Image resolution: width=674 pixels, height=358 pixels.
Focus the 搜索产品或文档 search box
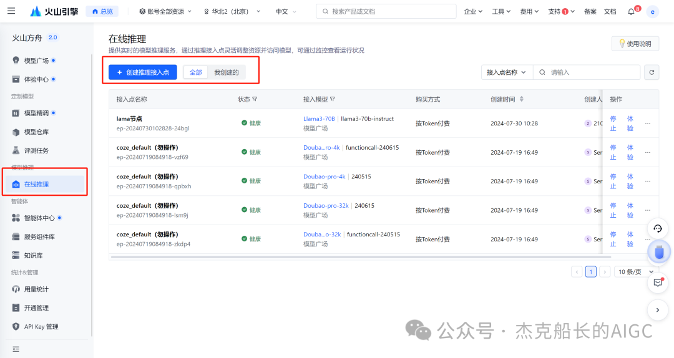tap(386, 12)
